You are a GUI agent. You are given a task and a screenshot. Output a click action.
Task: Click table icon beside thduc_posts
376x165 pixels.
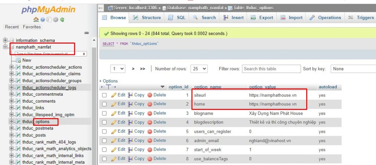point(18,135)
